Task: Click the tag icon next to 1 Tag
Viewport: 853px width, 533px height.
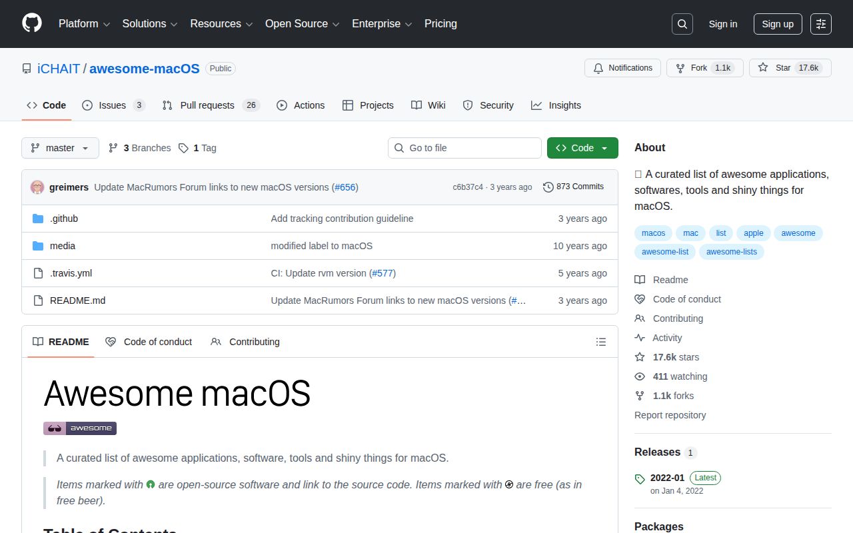Action: point(183,147)
